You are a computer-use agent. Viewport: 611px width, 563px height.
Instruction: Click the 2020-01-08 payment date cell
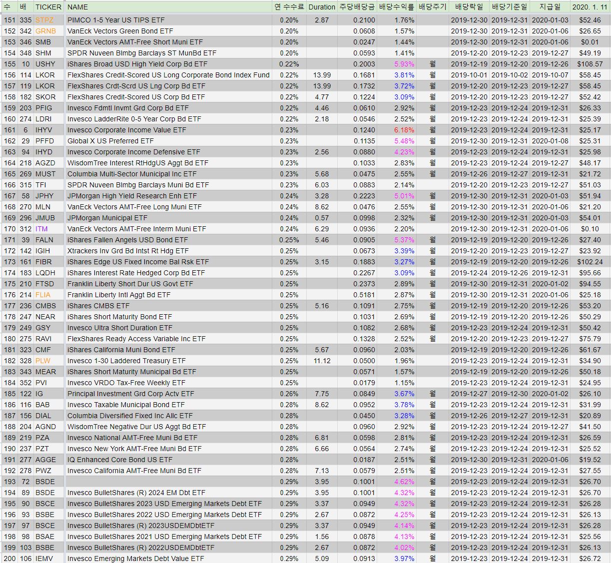[x=550, y=141]
